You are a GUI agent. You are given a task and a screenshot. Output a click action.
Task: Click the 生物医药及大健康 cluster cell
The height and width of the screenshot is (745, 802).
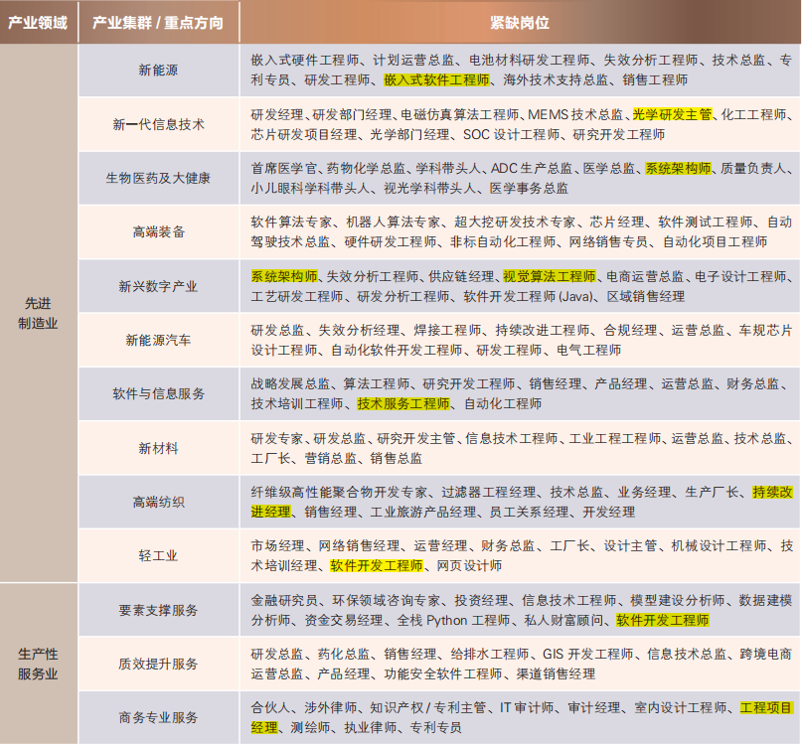[158, 178]
